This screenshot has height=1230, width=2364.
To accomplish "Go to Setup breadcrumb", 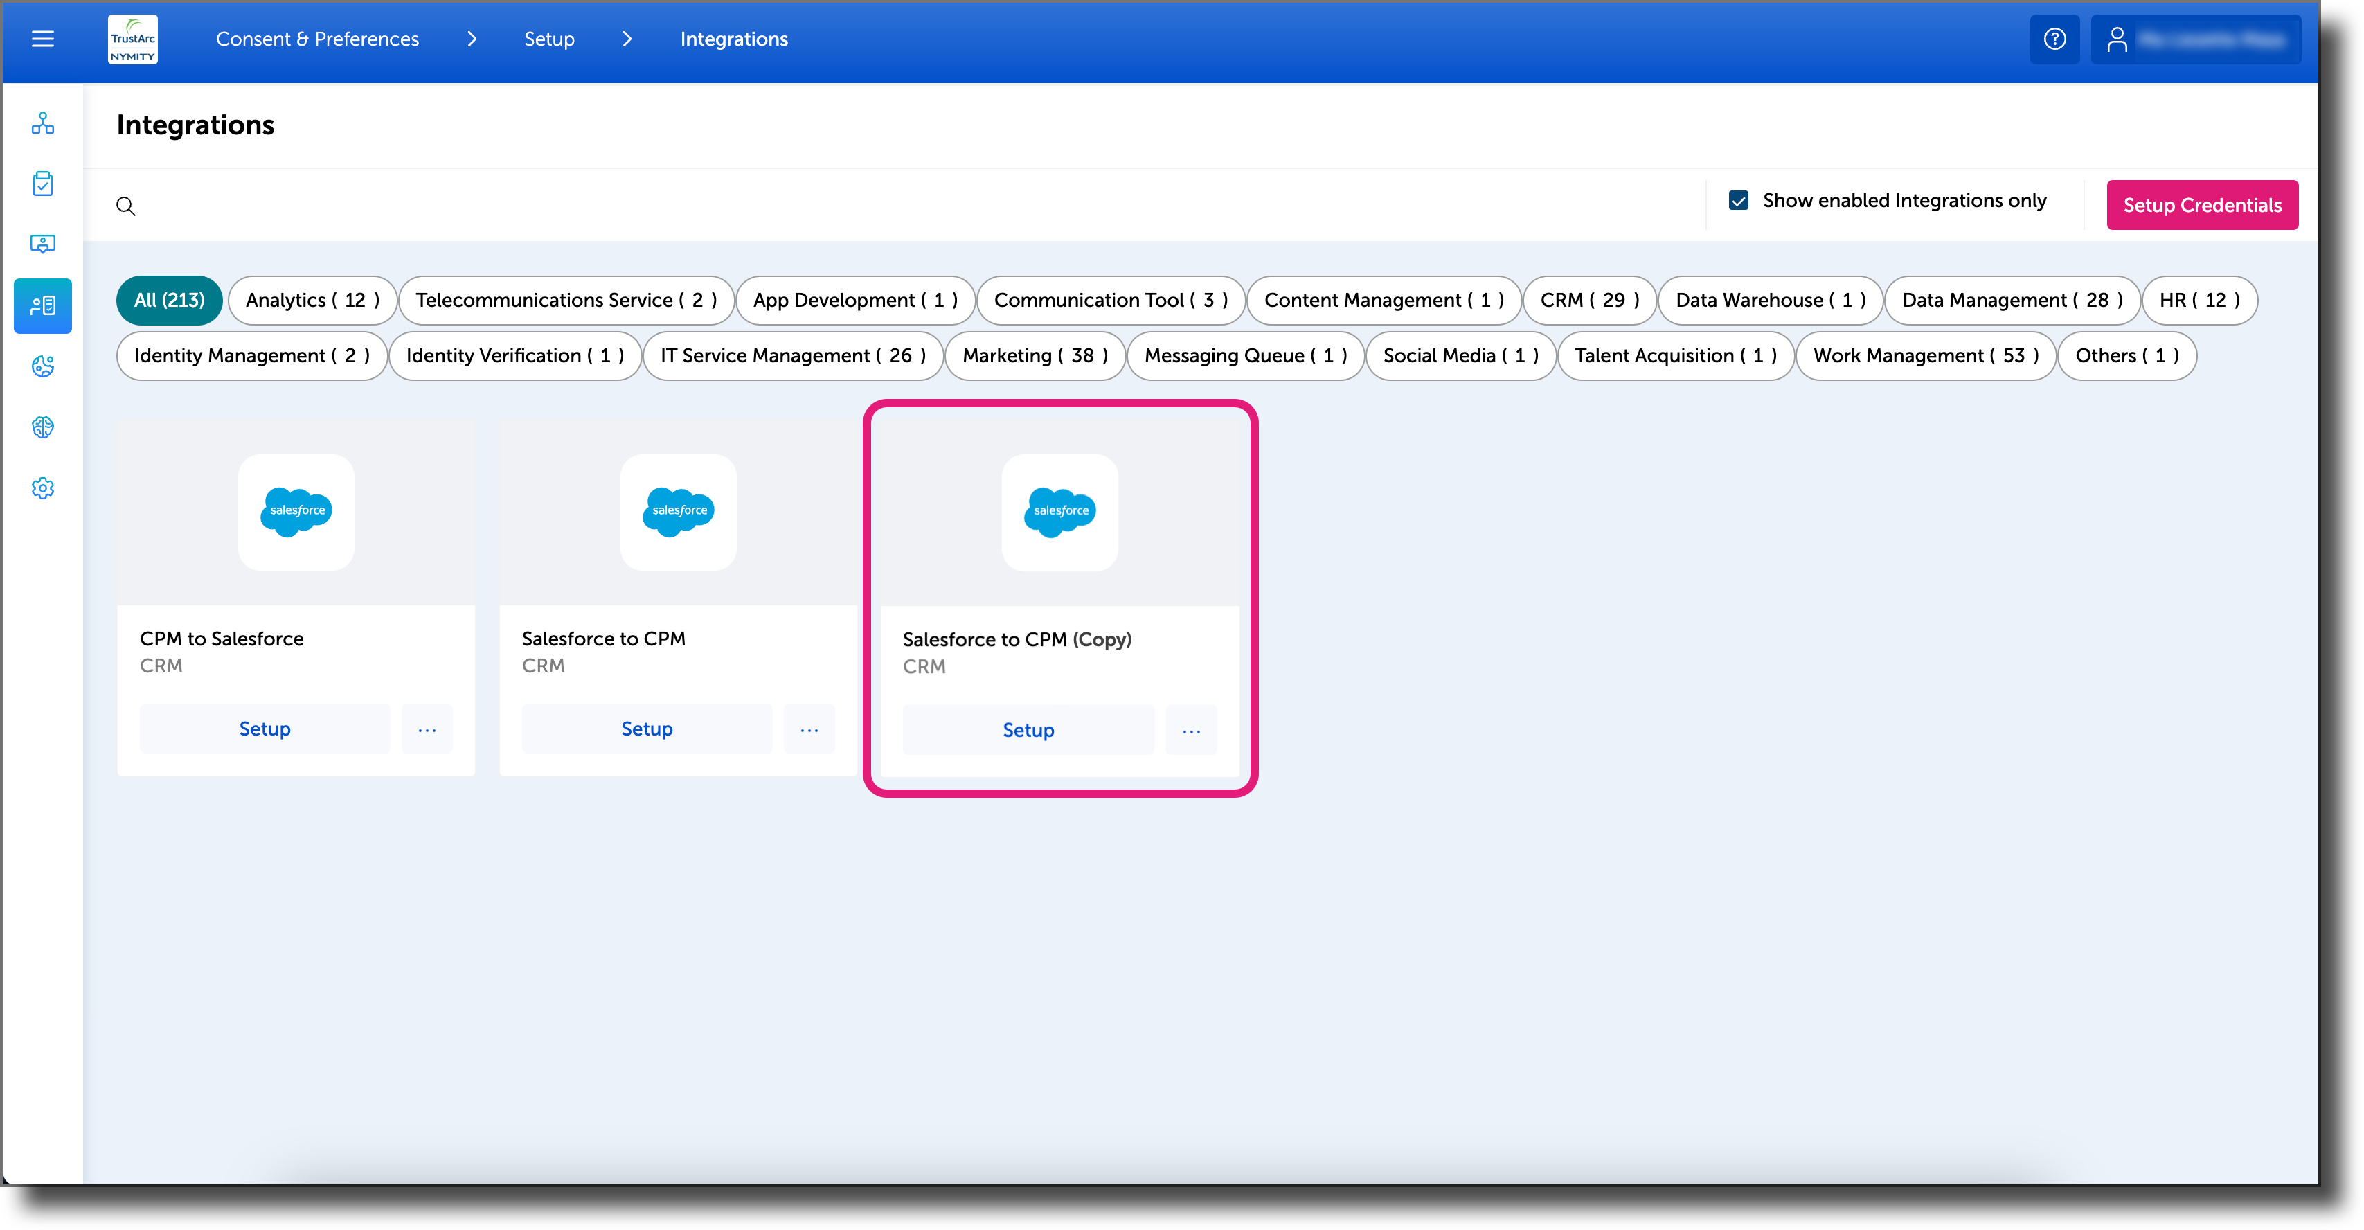I will (549, 39).
